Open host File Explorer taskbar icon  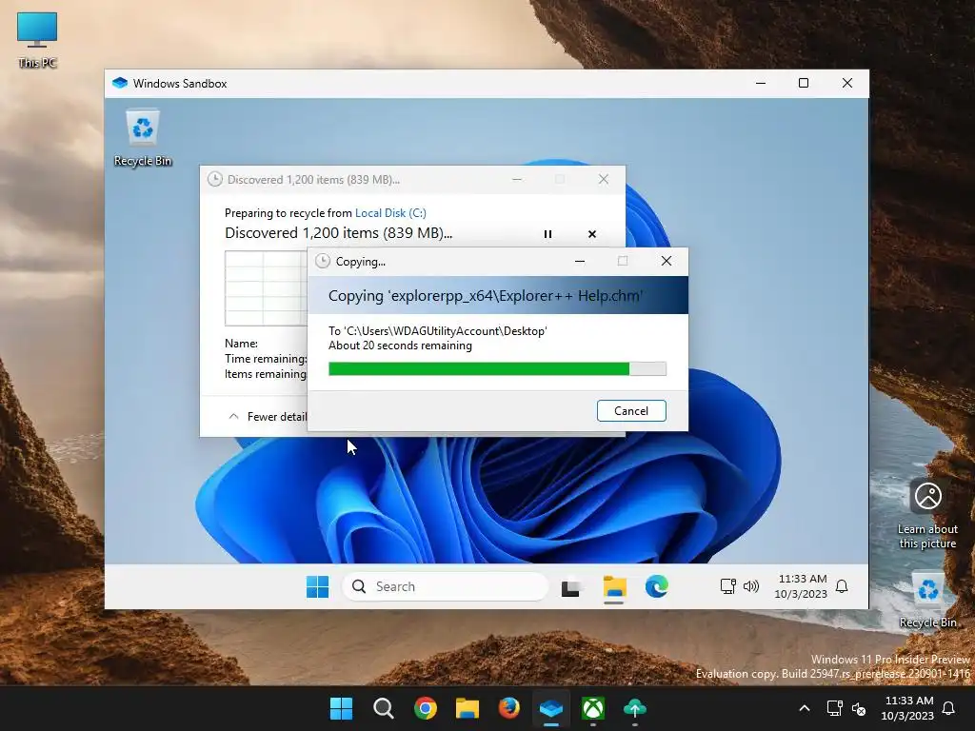467,708
